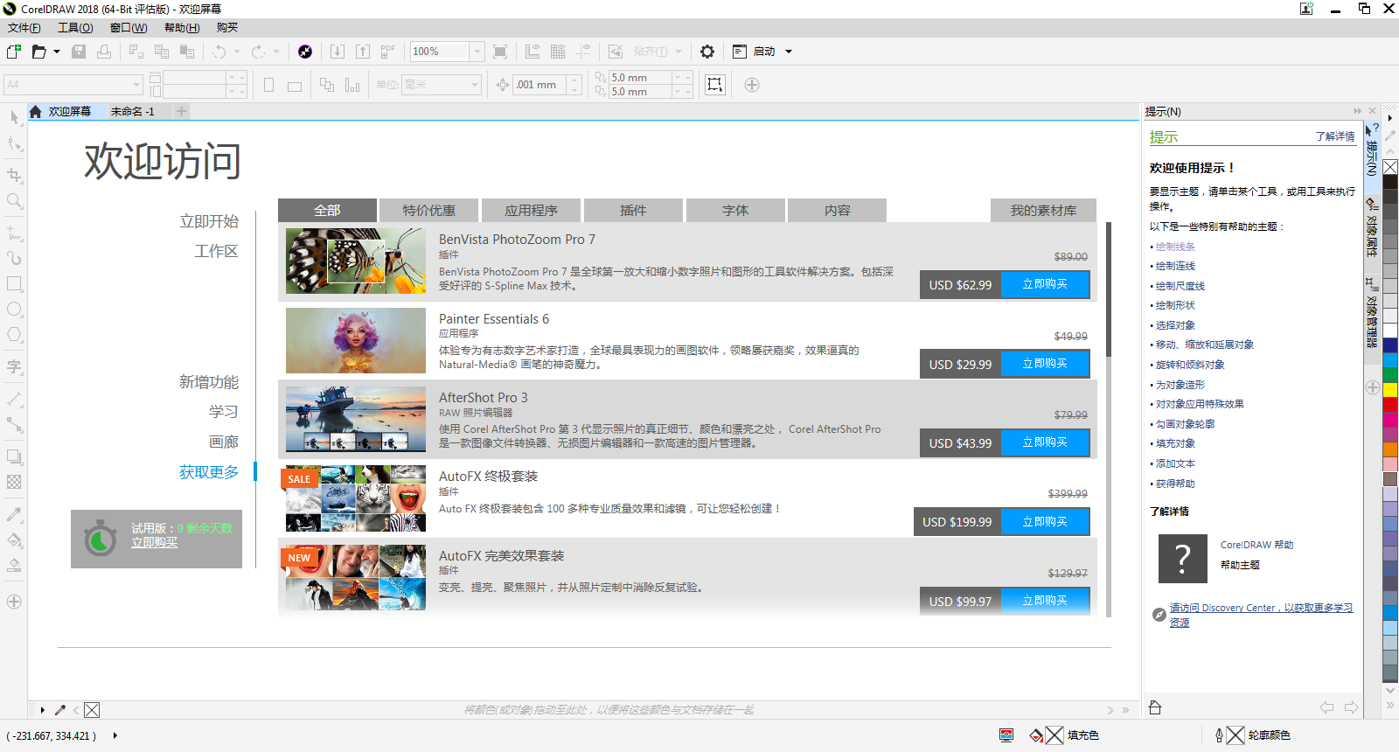Pick the no-color X swatch in palette
This screenshot has height=752, width=1399.
click(x=1390, y=167)
